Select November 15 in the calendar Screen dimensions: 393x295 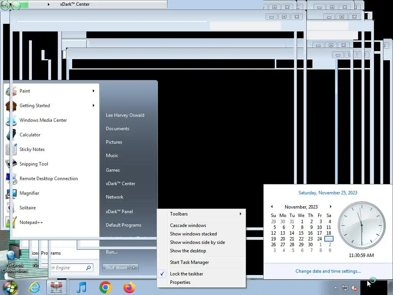(x=301, y=233)
